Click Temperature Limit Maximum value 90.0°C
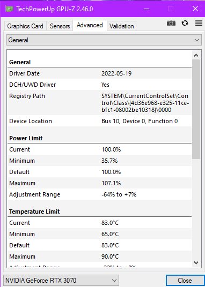Viewport: 205px width, 287px height. coord(110,256)
